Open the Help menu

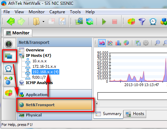pos(90,12)
